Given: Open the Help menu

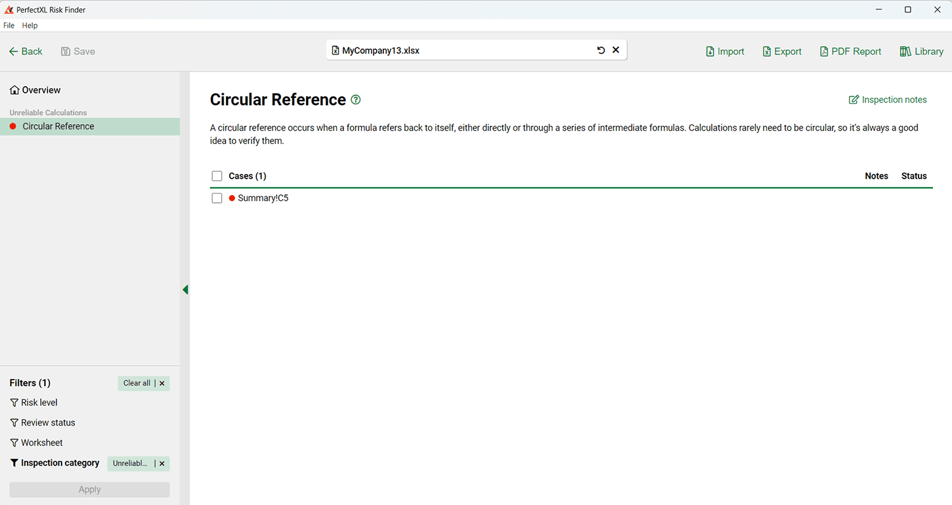Looking at the screenshot, I should [x=30, y=26].
